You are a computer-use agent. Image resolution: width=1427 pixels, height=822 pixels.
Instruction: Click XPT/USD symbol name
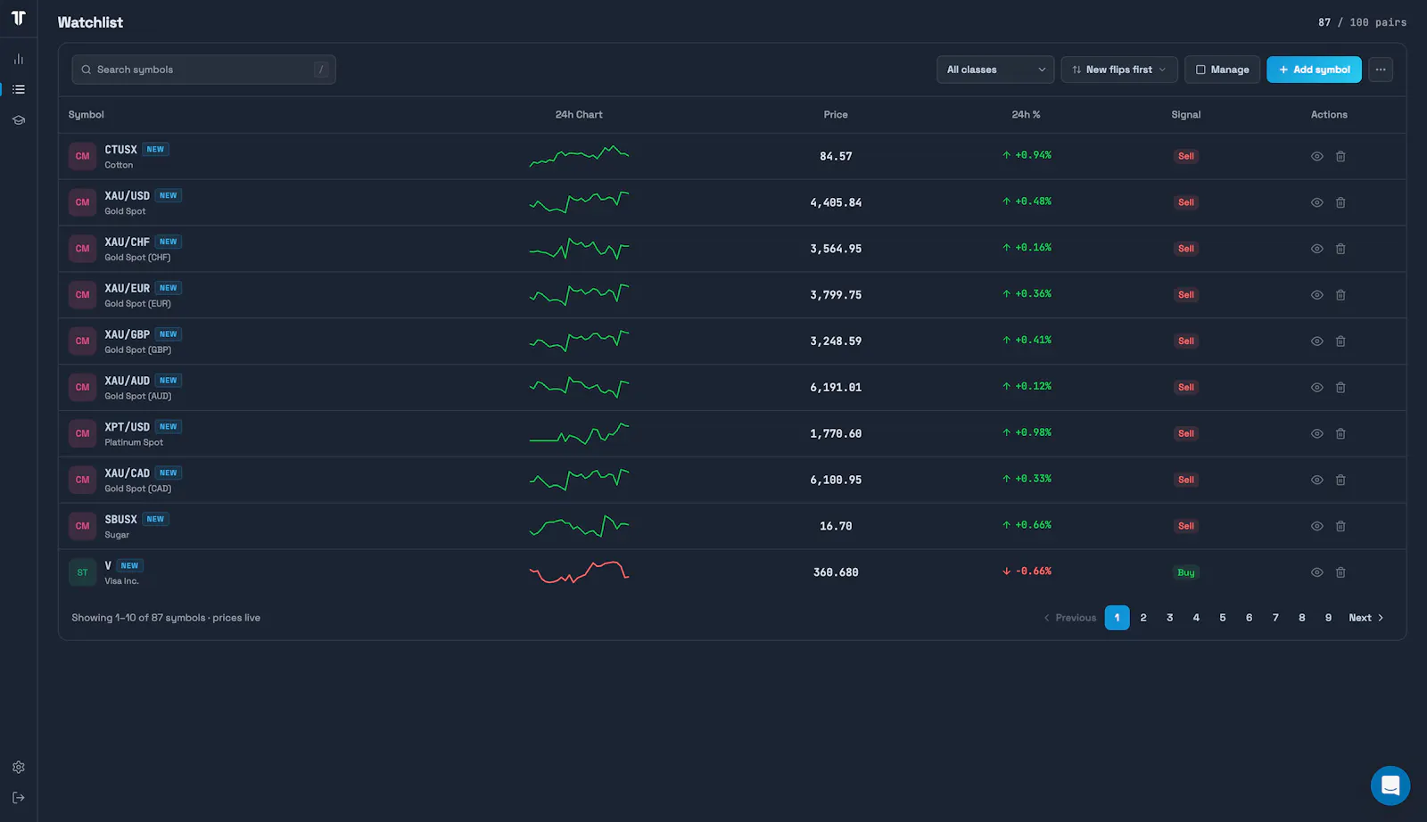(128, 427)
